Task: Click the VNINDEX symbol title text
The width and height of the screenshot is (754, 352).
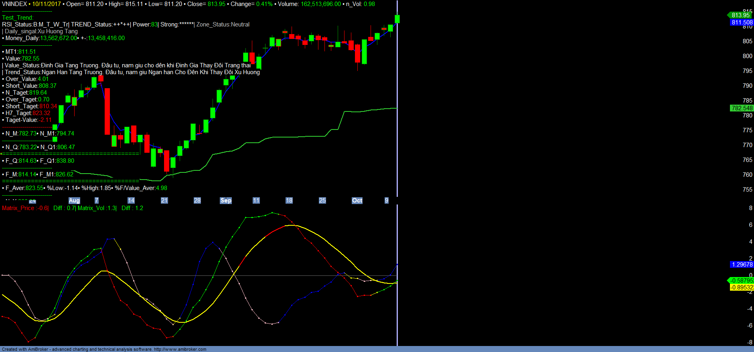Action: (x=14, y=4)
